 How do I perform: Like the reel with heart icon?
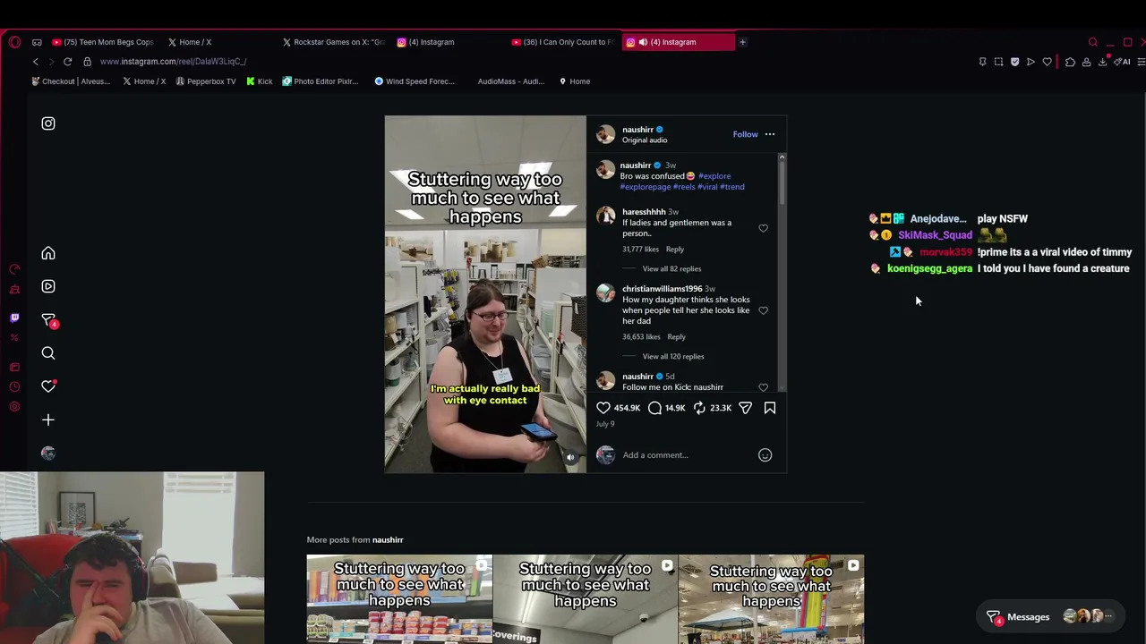603,408
